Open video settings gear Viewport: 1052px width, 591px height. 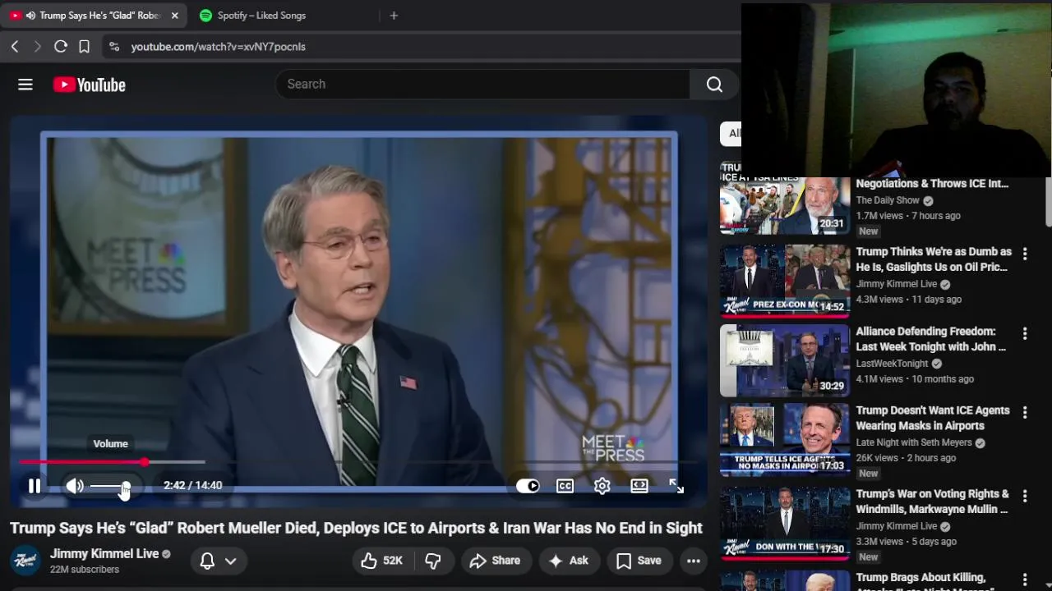[602, 486]
